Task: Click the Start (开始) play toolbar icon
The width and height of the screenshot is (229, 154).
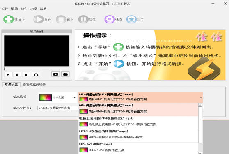Action: [39, 19]
